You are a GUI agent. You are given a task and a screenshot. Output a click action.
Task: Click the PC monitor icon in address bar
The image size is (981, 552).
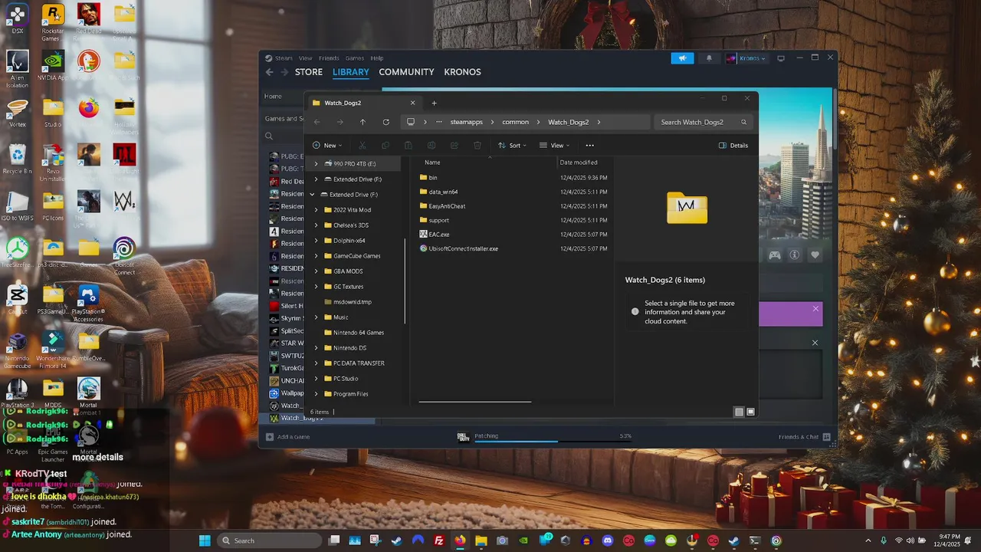point(411,122)
